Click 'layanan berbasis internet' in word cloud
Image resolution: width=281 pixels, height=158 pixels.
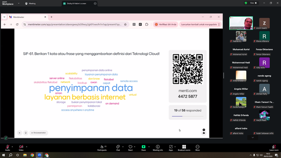[x=85, y=97]
